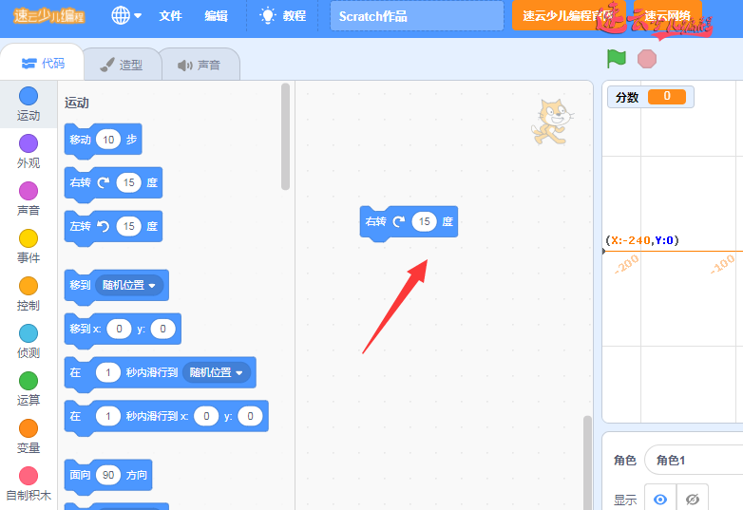Viewport: 743px width, 510px height.
Task: Switch to the 声音 sounds tab
Action: pos(199,65)
